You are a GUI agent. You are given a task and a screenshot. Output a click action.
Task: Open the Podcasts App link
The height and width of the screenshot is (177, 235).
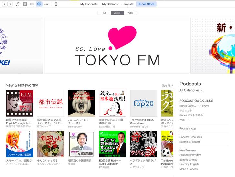(x=188, y=129)
